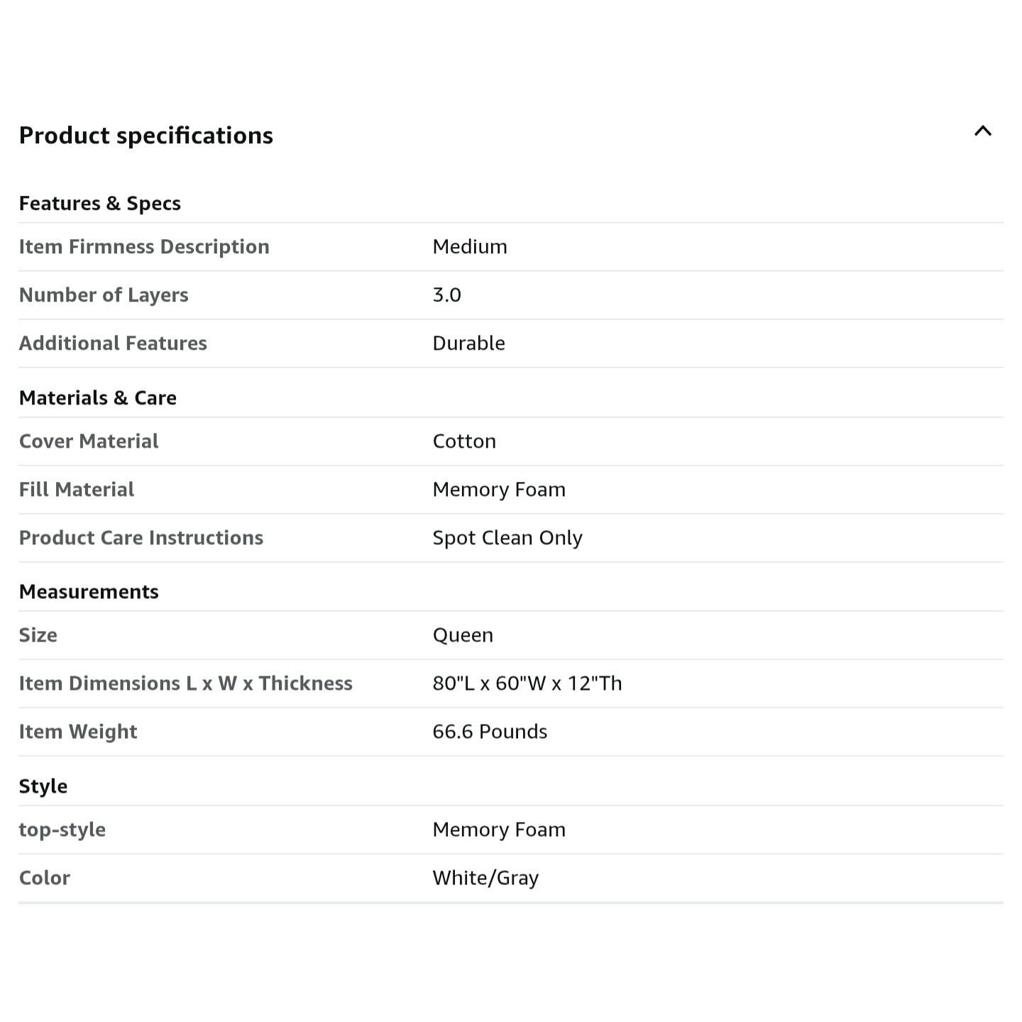This screenshot has height=1022, width=1022.
Task: Collapse the Product specifications chevron
Action: click(x=982, y=131)
